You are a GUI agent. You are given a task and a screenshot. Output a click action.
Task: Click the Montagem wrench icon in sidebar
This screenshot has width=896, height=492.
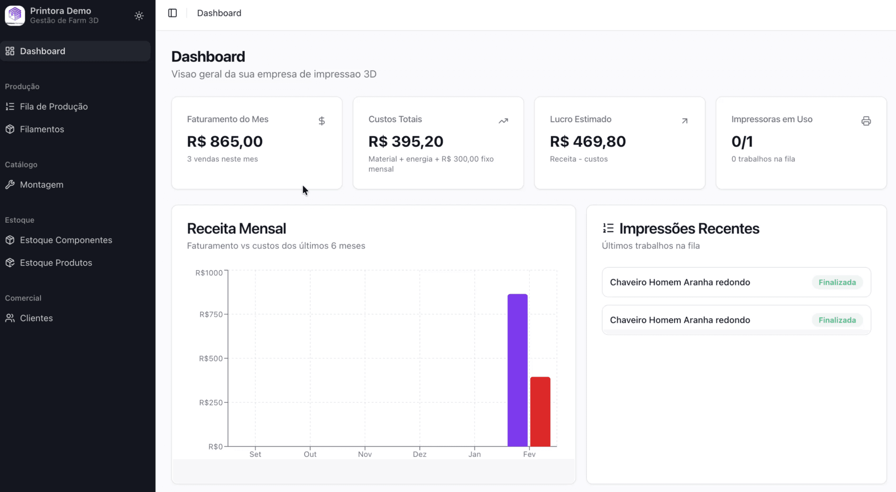[x=10, y=184]
